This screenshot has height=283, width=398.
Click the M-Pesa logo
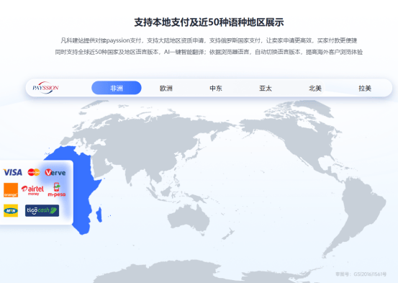click(x=57, y=190)
